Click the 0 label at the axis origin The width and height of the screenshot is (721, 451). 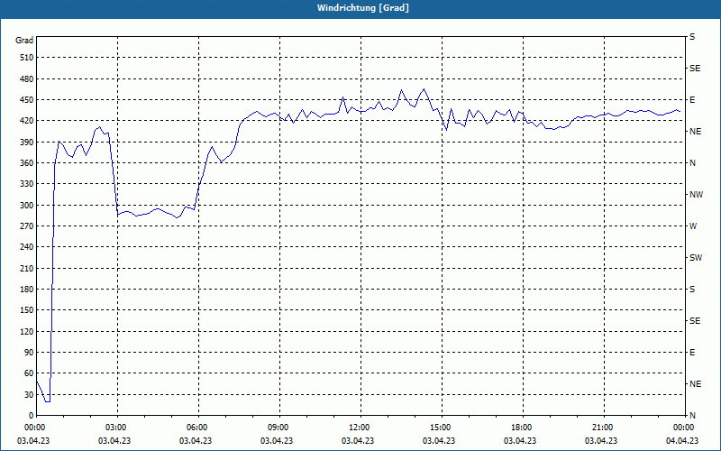pos(32,416)
